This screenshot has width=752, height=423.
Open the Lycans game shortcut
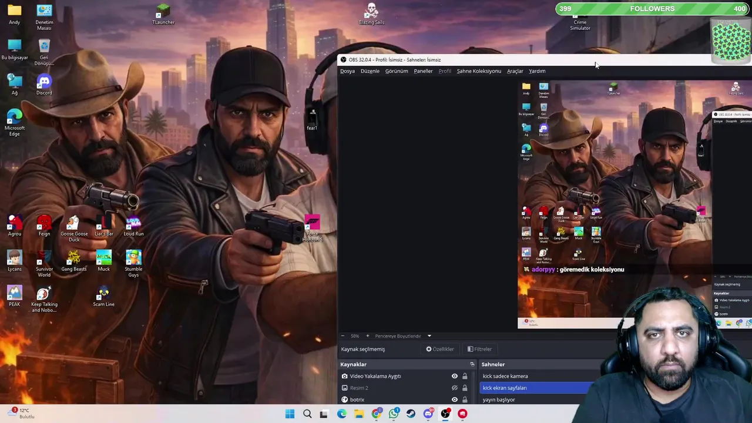pos(15,261)
